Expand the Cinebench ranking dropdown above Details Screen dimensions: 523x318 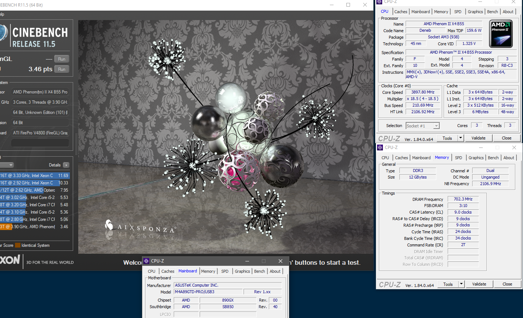pos(7,165)
